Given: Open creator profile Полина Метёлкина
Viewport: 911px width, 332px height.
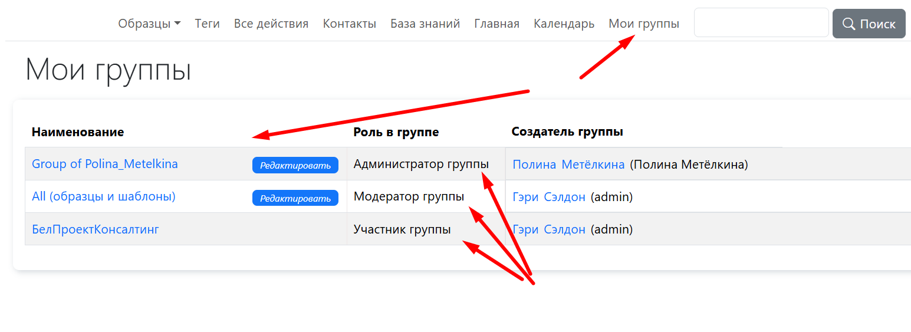Looking at the screenshot, I should pos(568,165).
